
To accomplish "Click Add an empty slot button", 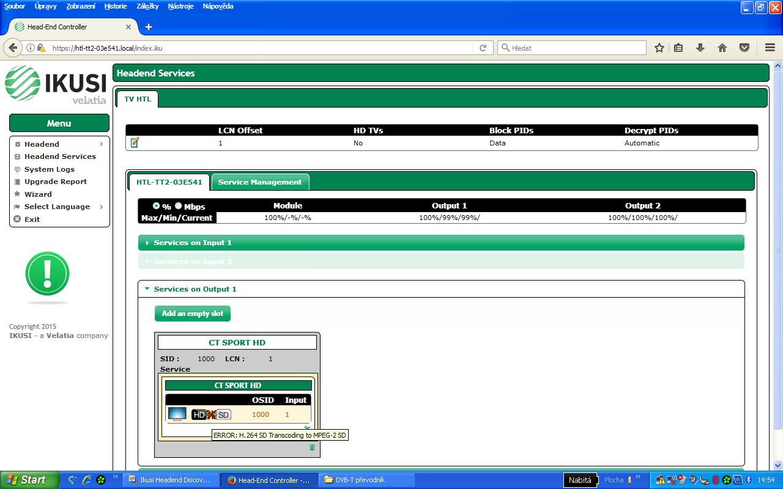I will (193, 314).
